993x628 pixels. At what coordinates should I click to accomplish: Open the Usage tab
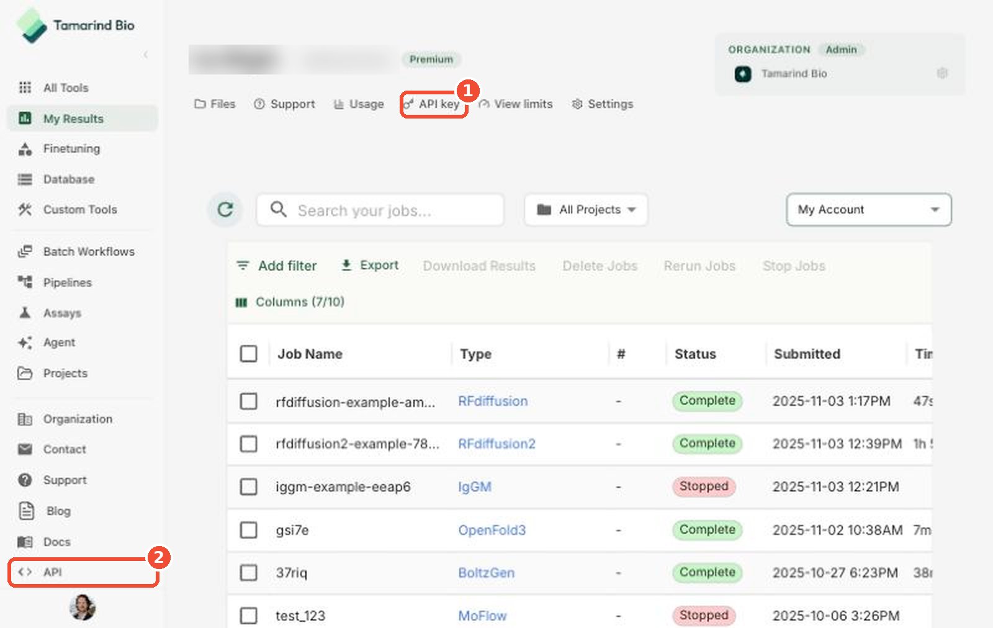[x=359, y=104]
